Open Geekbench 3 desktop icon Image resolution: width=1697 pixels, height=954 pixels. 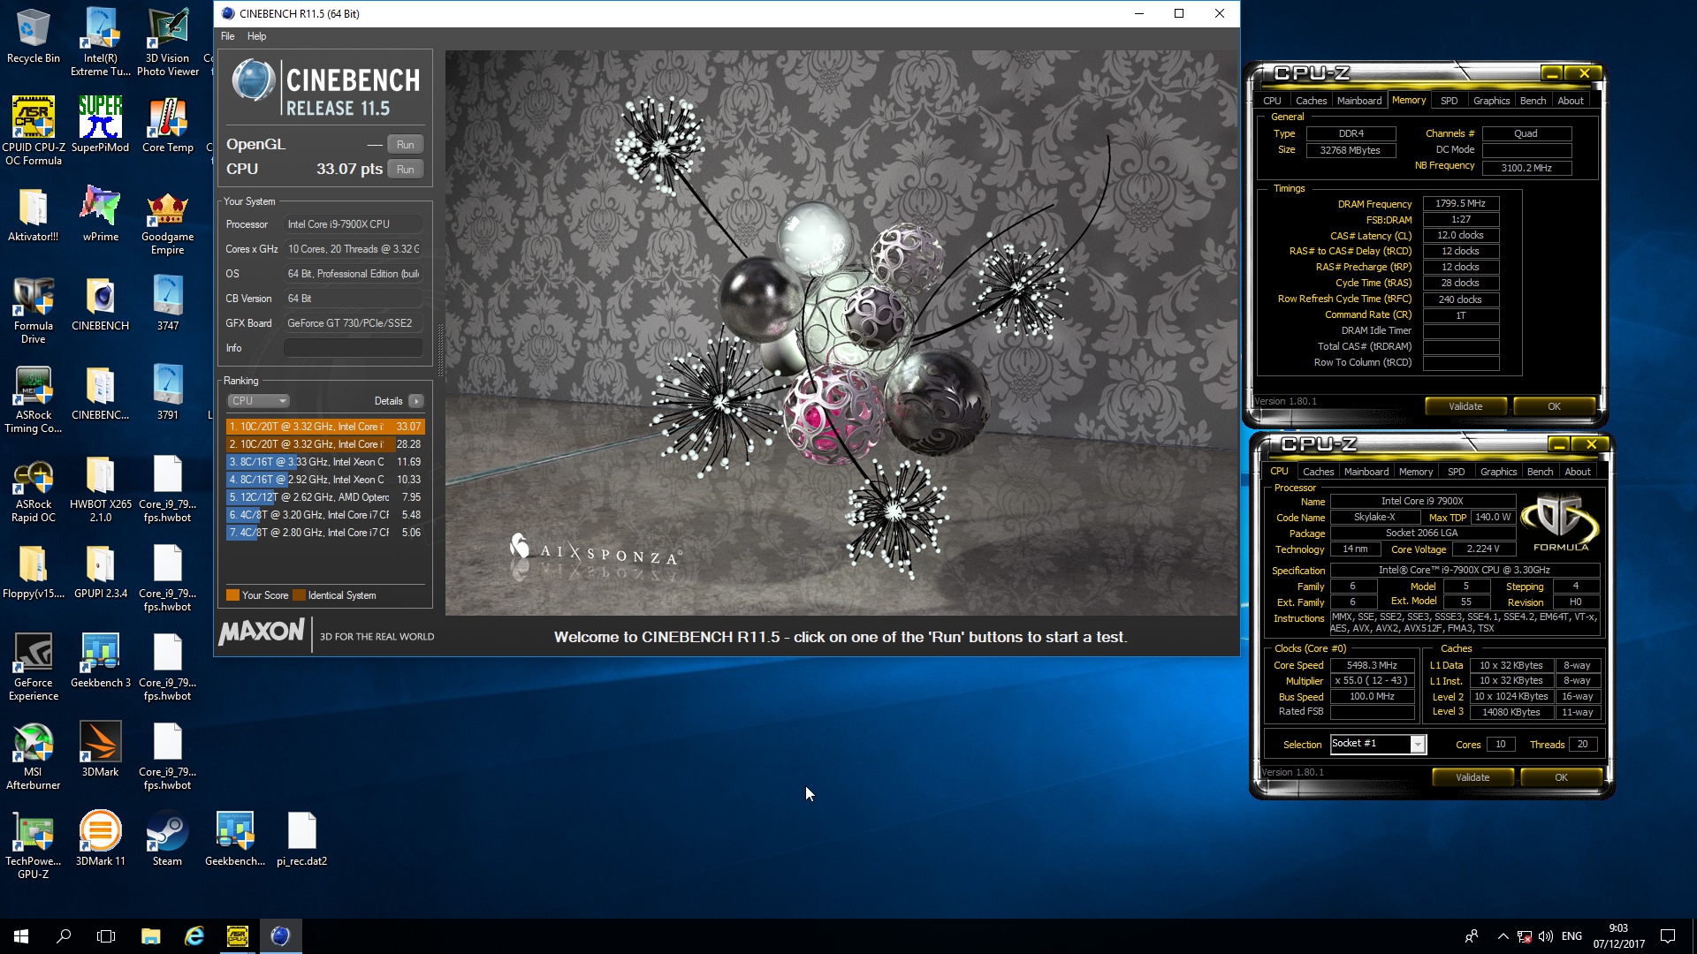coord(101,661)
